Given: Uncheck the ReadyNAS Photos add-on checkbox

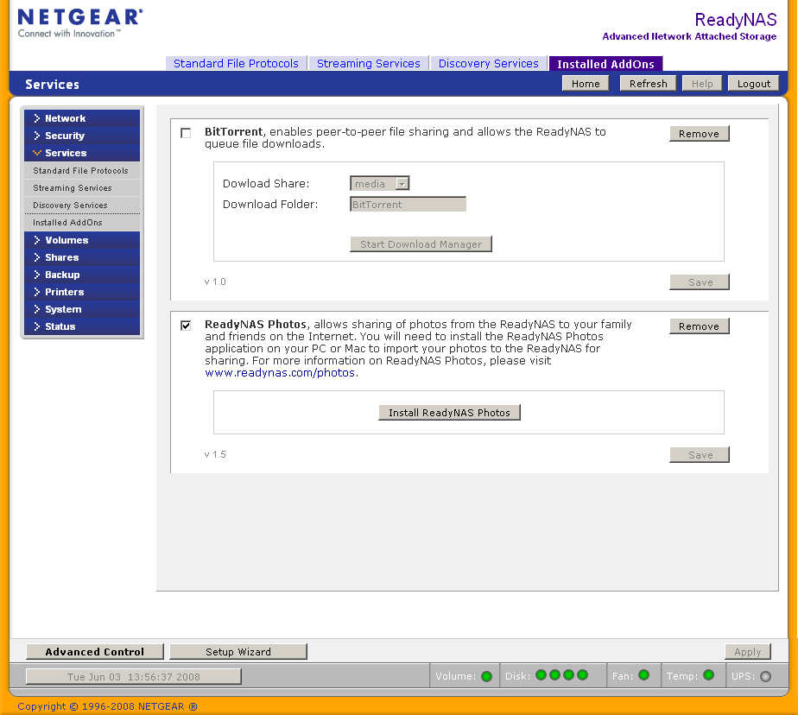Looking at the screenshot, I should pyautogui.click(x=186, y=326).
